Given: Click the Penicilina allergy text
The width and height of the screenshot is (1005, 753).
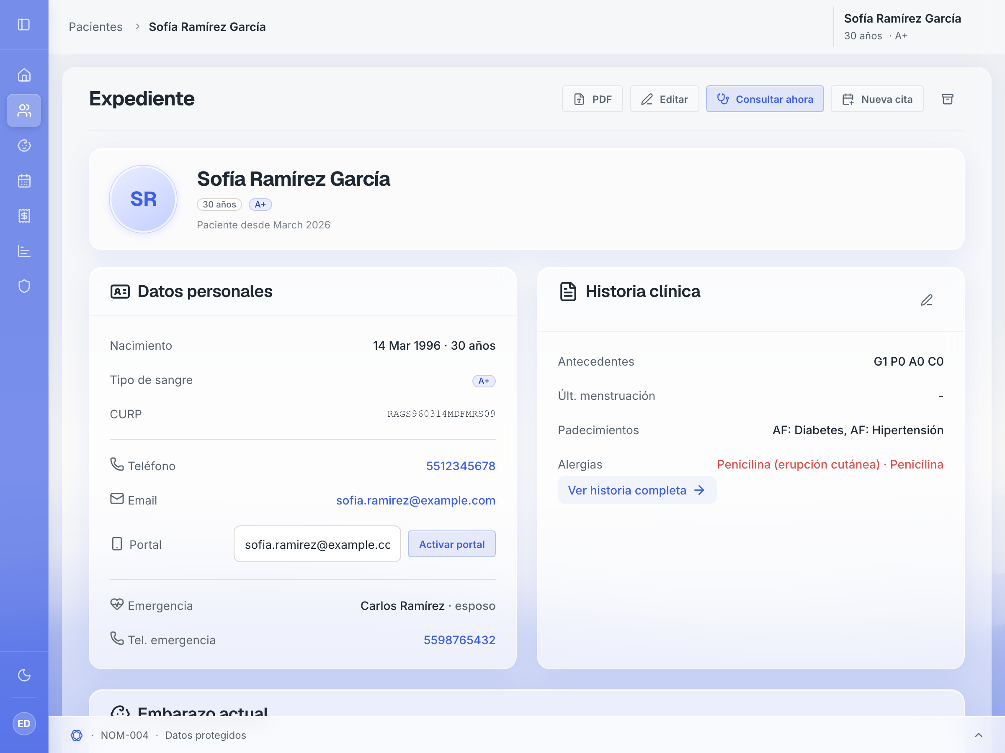Looking at the screenshot, I should (x=830, y=465).
